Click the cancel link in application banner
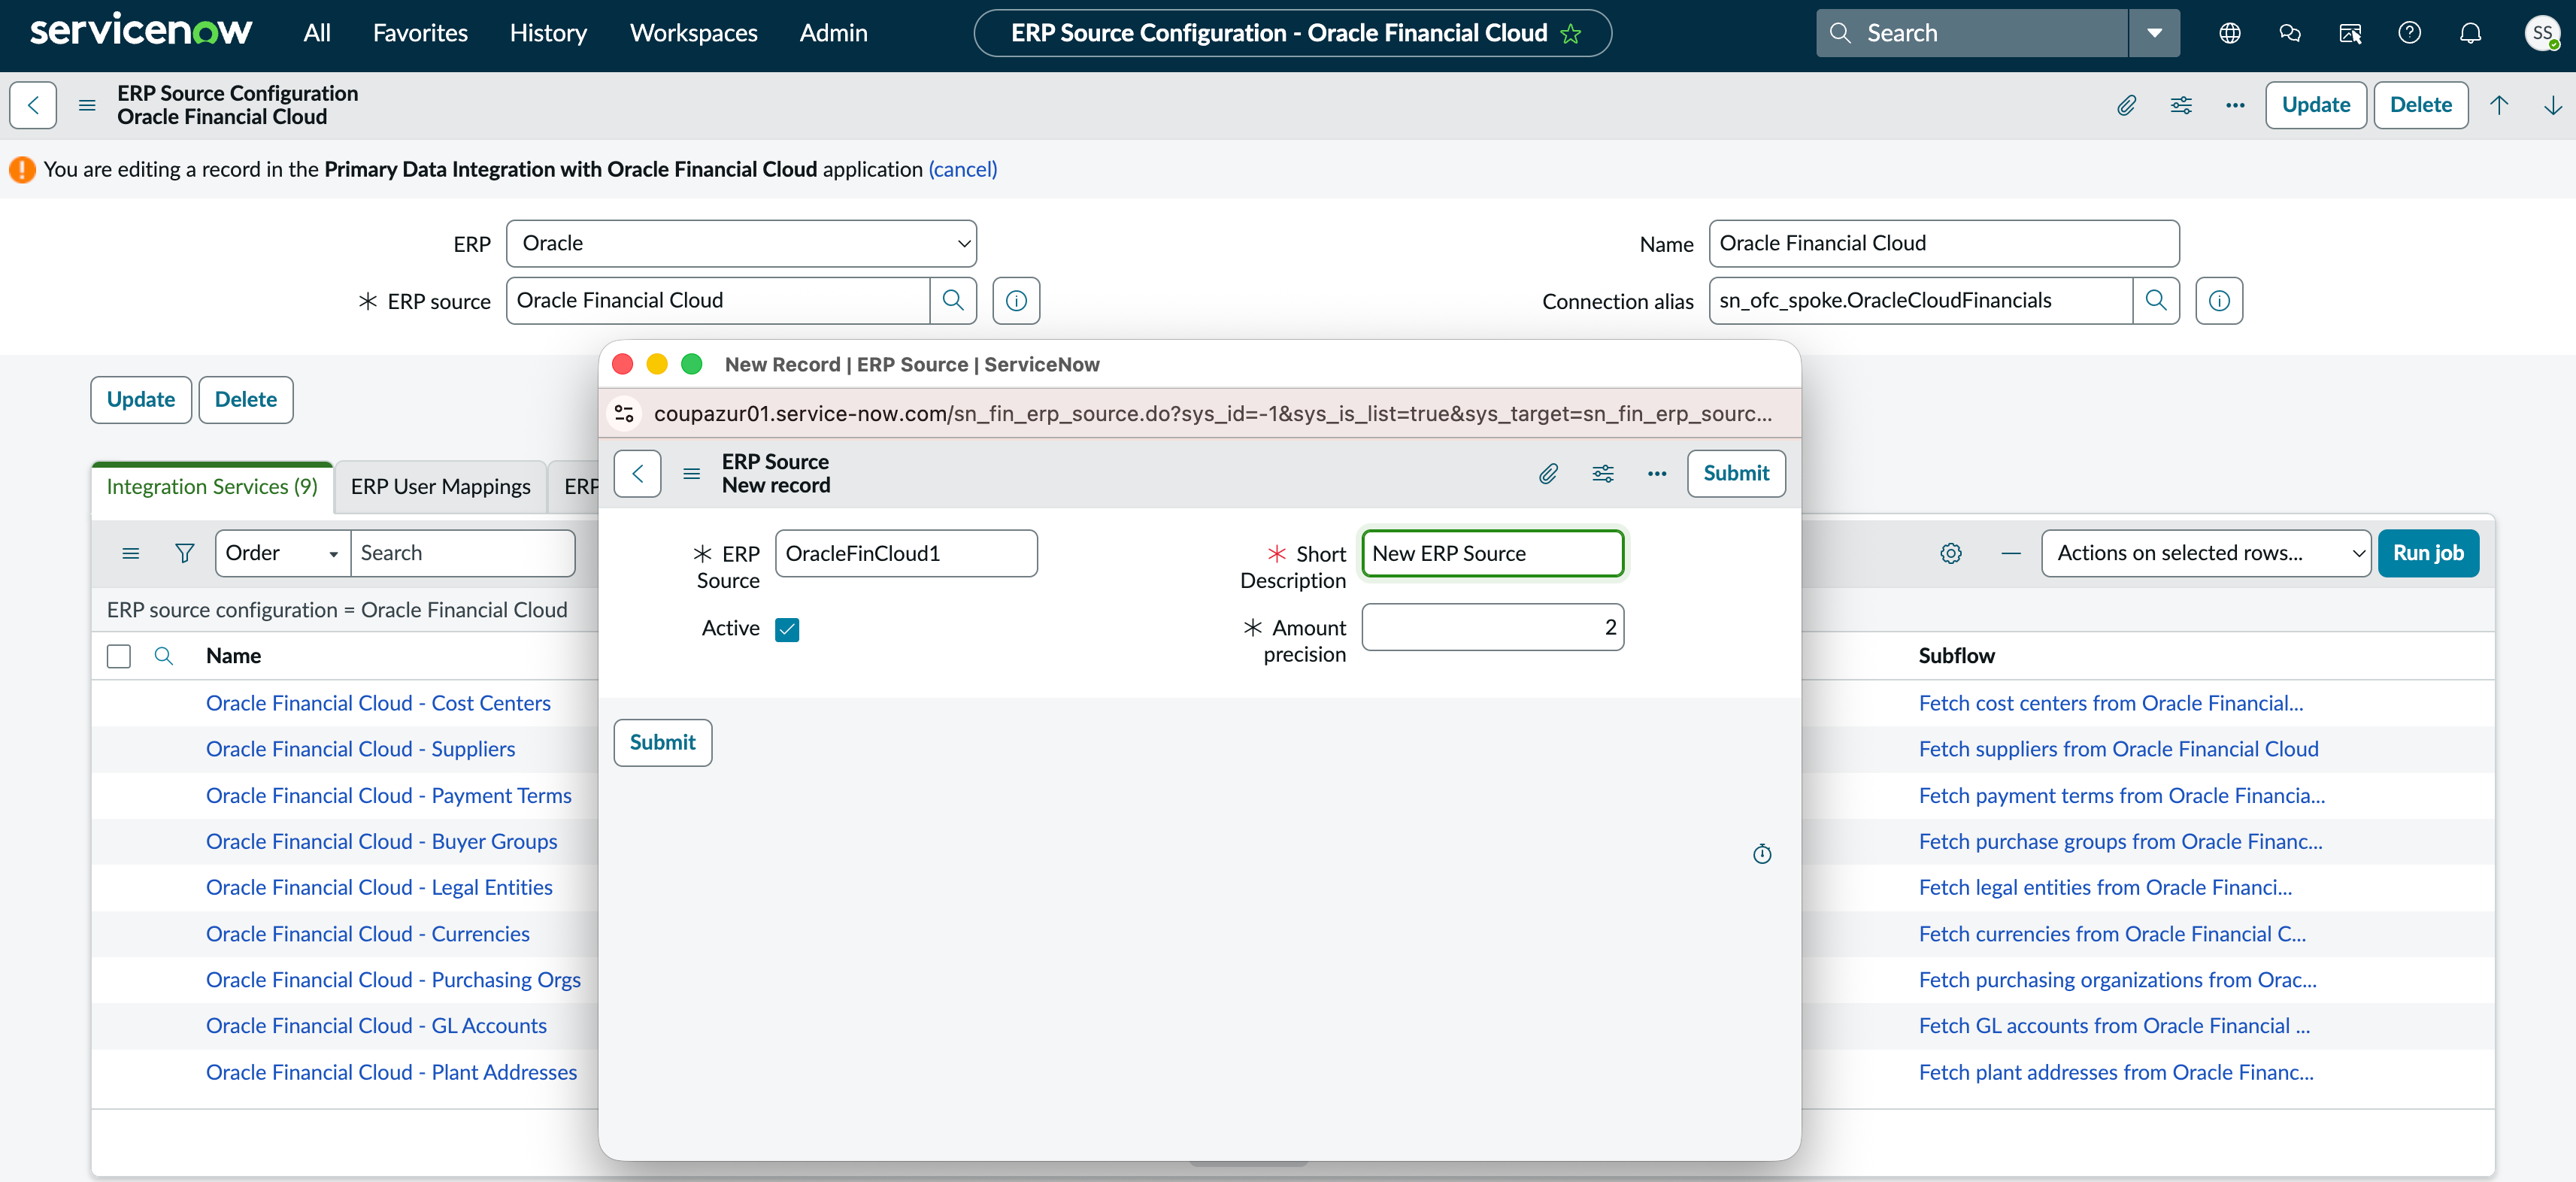 point(962,169)
